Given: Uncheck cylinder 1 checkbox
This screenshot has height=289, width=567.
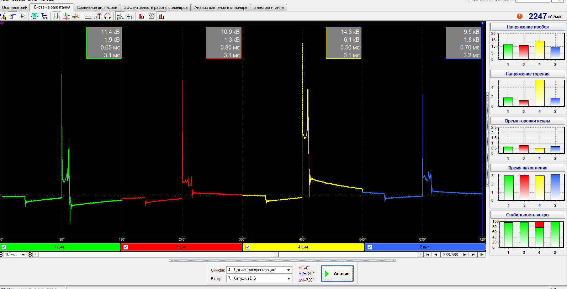Looking at the screenshot, I should (x=4, y=247).
